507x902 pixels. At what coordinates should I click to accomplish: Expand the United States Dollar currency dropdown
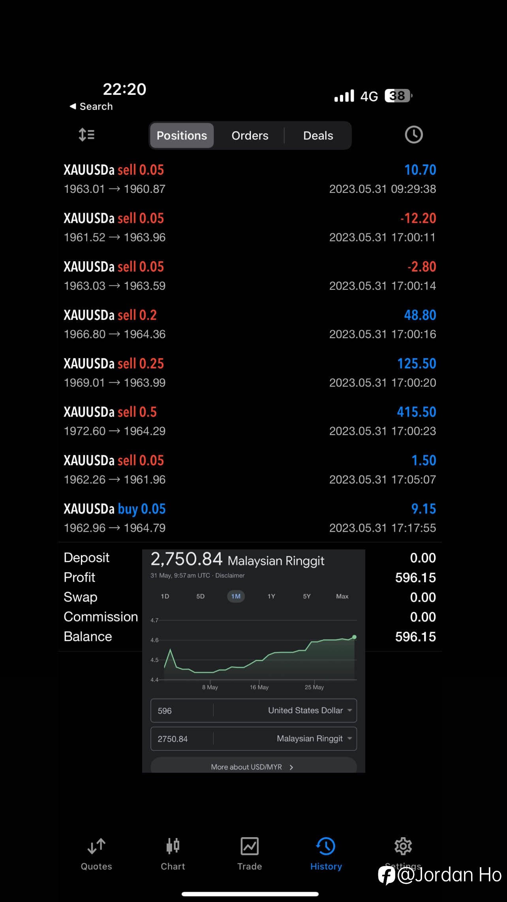310,710
